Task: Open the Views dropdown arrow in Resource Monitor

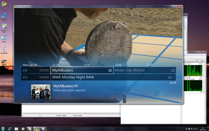Action: click(202, 61)
